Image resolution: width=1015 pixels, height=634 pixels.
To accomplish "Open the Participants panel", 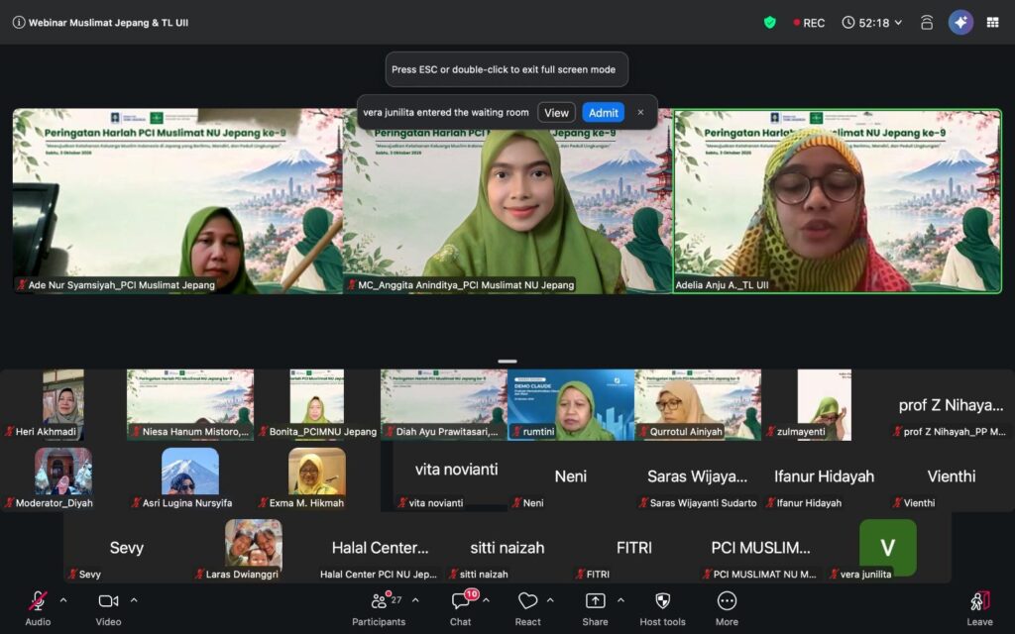I will point(379,608).
